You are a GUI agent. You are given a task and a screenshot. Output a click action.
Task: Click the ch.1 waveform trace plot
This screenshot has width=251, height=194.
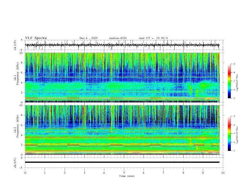122,45
